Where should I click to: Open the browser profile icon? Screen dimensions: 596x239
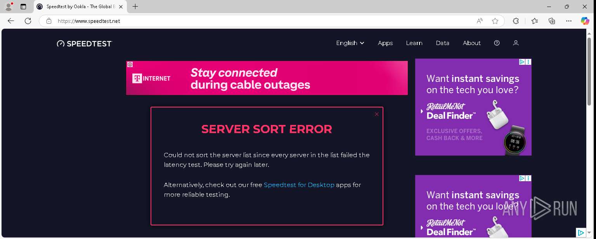click(9, 7)
